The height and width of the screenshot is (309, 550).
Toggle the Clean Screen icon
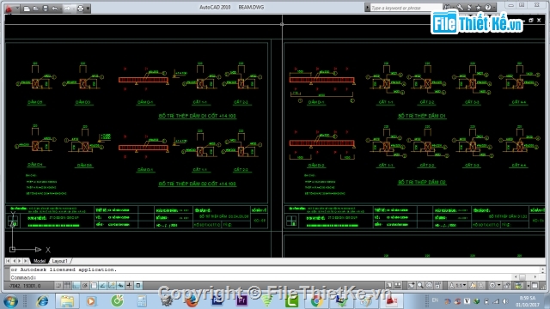click(535, 286)
